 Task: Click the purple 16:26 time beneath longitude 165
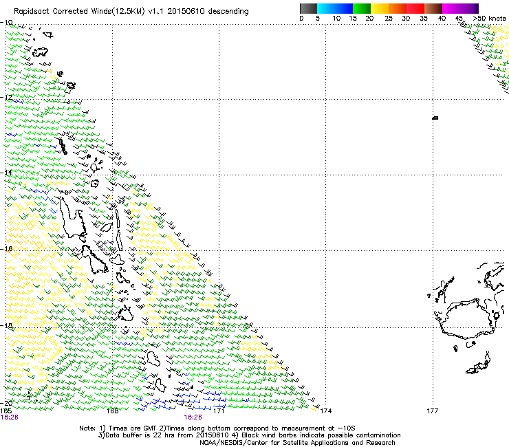[x=10, y=417]
